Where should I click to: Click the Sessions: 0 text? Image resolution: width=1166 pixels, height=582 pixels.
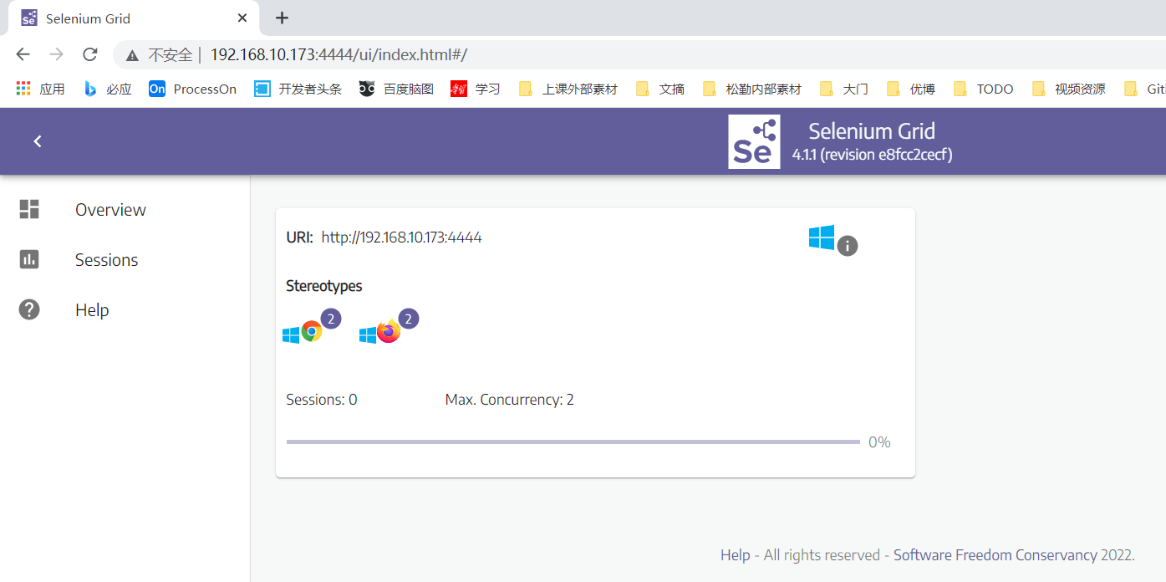pyautogui.click(x=322, y=400)
